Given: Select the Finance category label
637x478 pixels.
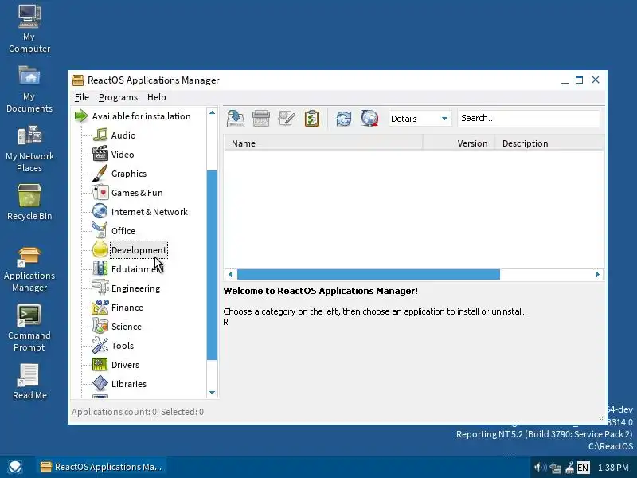Looking at the screenshot, I should tap(127, 308).
